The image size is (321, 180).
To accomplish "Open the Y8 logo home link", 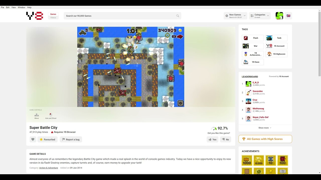I will 35,16.
